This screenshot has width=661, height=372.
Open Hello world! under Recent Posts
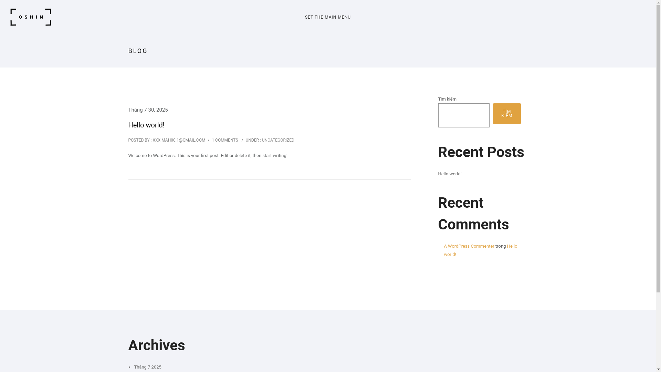(450, 174)
